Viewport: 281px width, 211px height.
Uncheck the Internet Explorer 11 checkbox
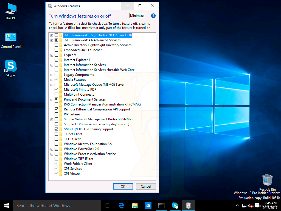[x=56, y=60]
